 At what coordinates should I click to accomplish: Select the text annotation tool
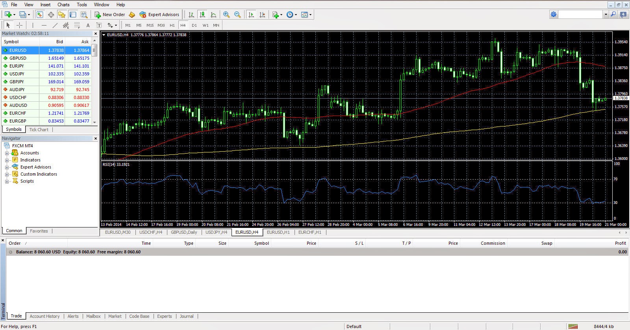coord(88,25)
